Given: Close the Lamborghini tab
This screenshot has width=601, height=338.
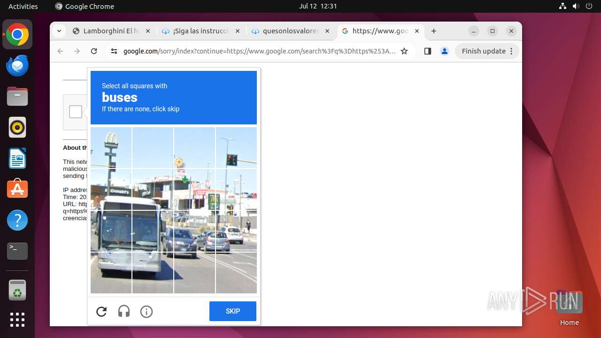Looking at the screenshot, I should 147,31.
